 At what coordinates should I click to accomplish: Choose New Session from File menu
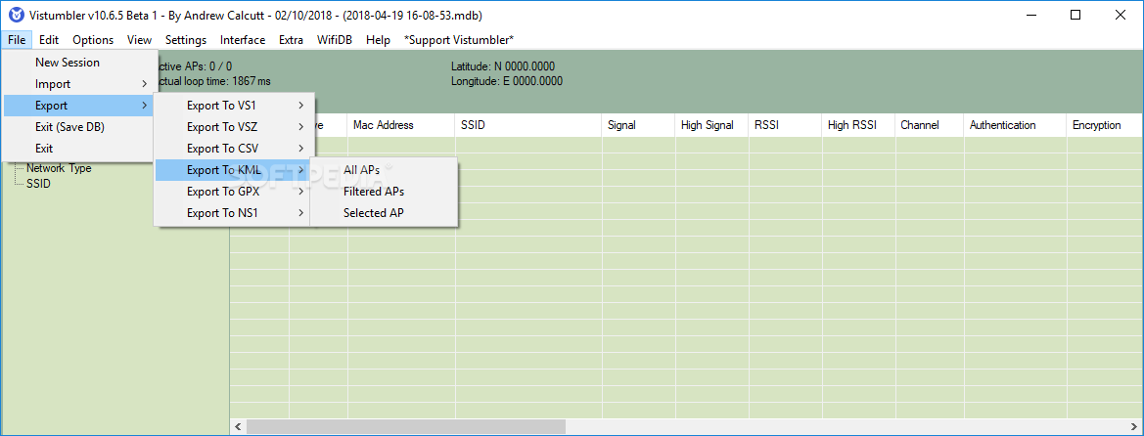tap(80, 63)
